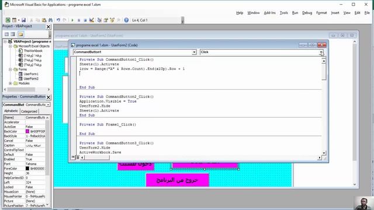The width and height of the screenshot is (374, 210).
Task: Open the View menu
Action: tap(347, 13)
